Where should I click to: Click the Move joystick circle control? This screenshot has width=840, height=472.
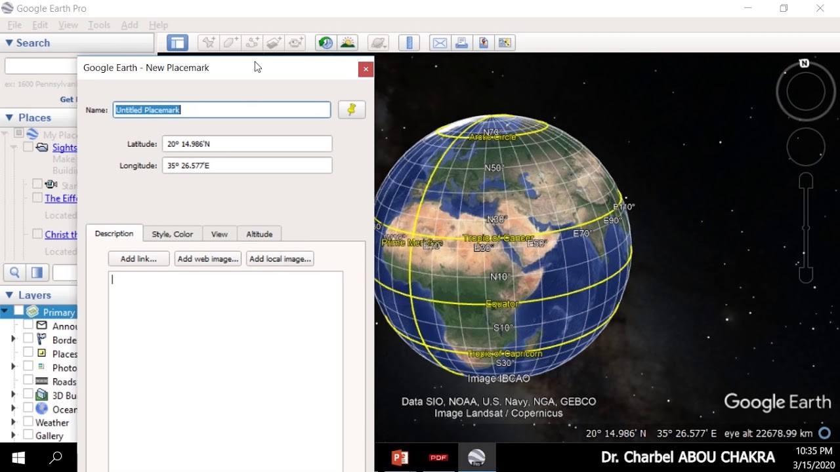806,147
